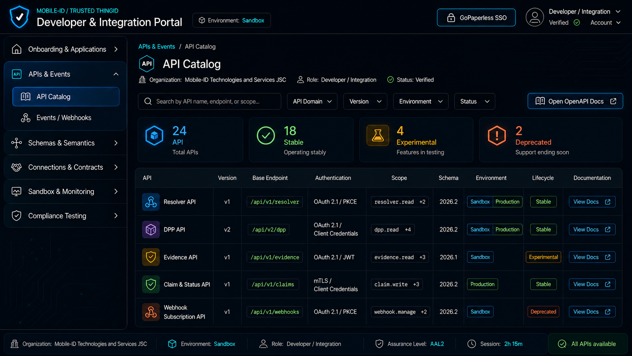Click the Deprecated lifecycle badge
The width and height of the screenshot is (632, 356).
click(543, 312)
